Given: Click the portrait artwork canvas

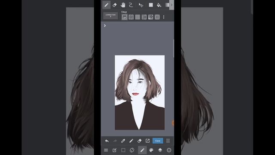Looking at the screenshot, I should (x=140, y=93).
